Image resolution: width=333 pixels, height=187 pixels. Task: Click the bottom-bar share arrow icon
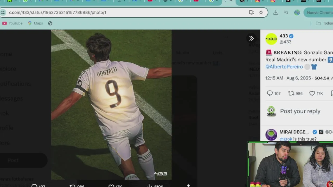(x=188, y=186)
